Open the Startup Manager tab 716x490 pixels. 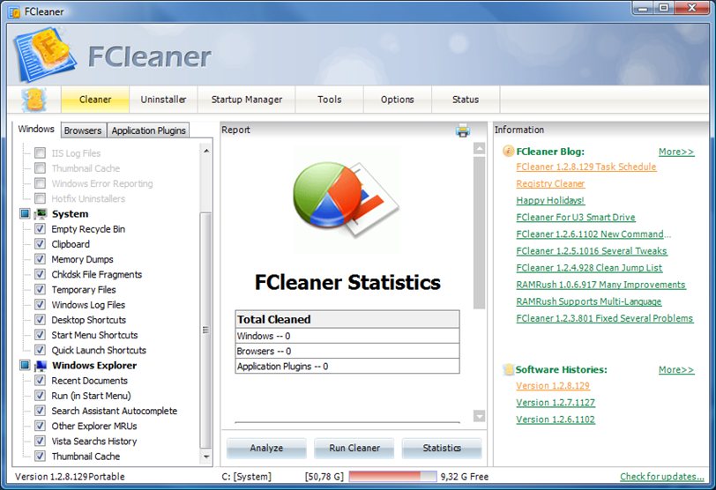[247, 100]
